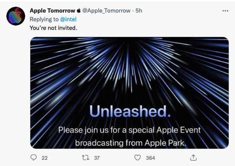Click the "Unleashed." headline in the image
The image size is (235, 166).
point(130,111)
